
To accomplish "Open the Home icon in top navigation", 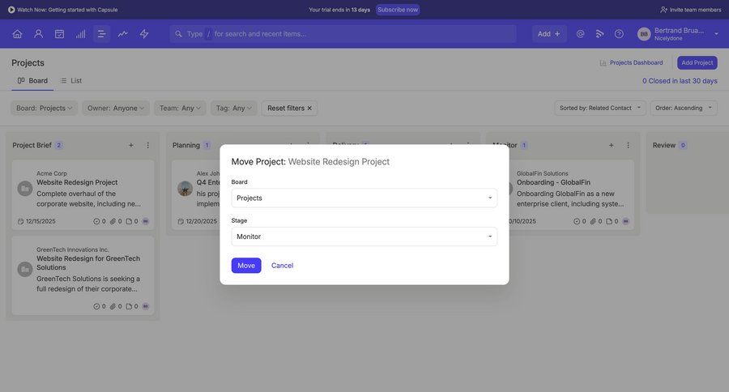I will (x=17, y=34).
